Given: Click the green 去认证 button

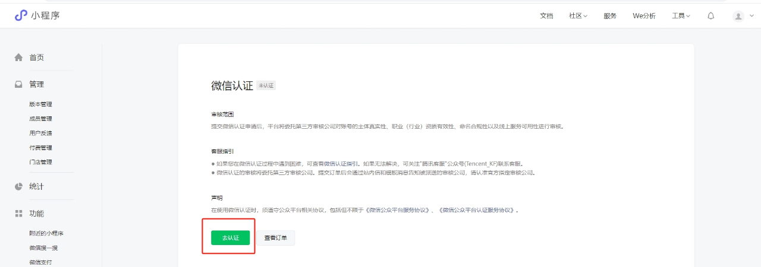Looking at the screenshot, I should pyautogui.click(x=230, y=238).
